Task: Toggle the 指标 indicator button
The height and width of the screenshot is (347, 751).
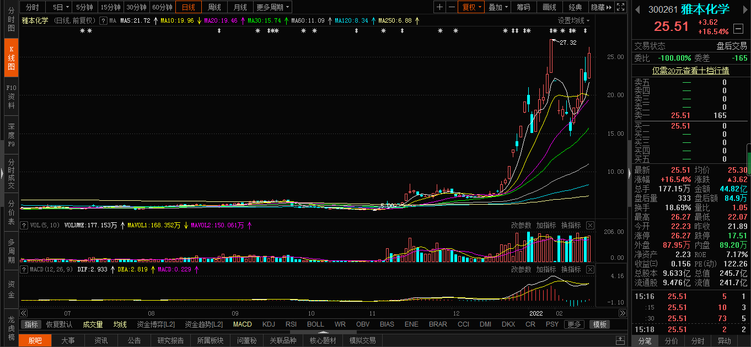Action: tap(31, 324)
